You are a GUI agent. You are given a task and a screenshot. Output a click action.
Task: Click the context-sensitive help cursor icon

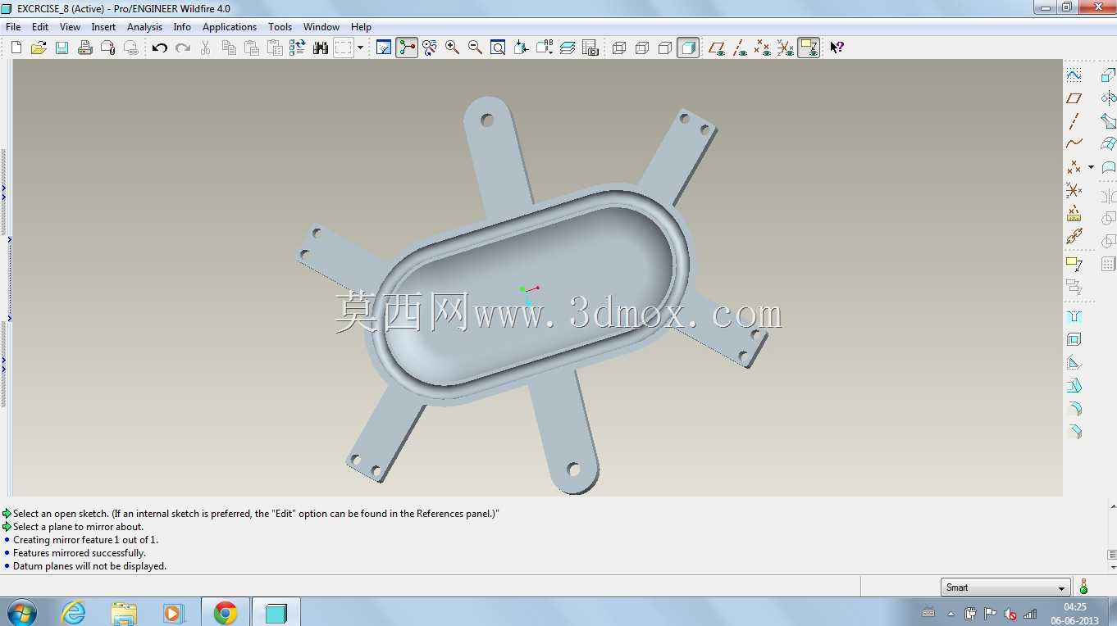(x=837, y=48)
